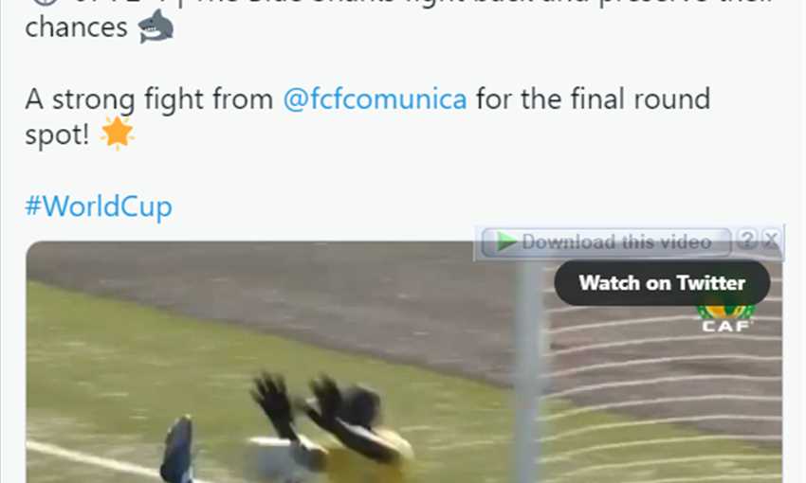The image size is (806, 483).
Task: Click the goalpost in the video frame
Action: [x=529, y=369]
